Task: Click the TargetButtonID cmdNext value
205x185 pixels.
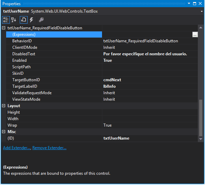Action: [150, 80]
